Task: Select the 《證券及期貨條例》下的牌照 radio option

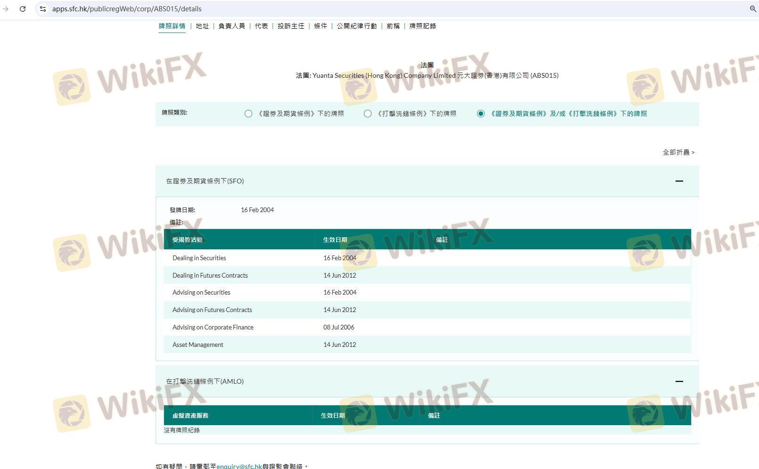Action: [x=248, y=114]
